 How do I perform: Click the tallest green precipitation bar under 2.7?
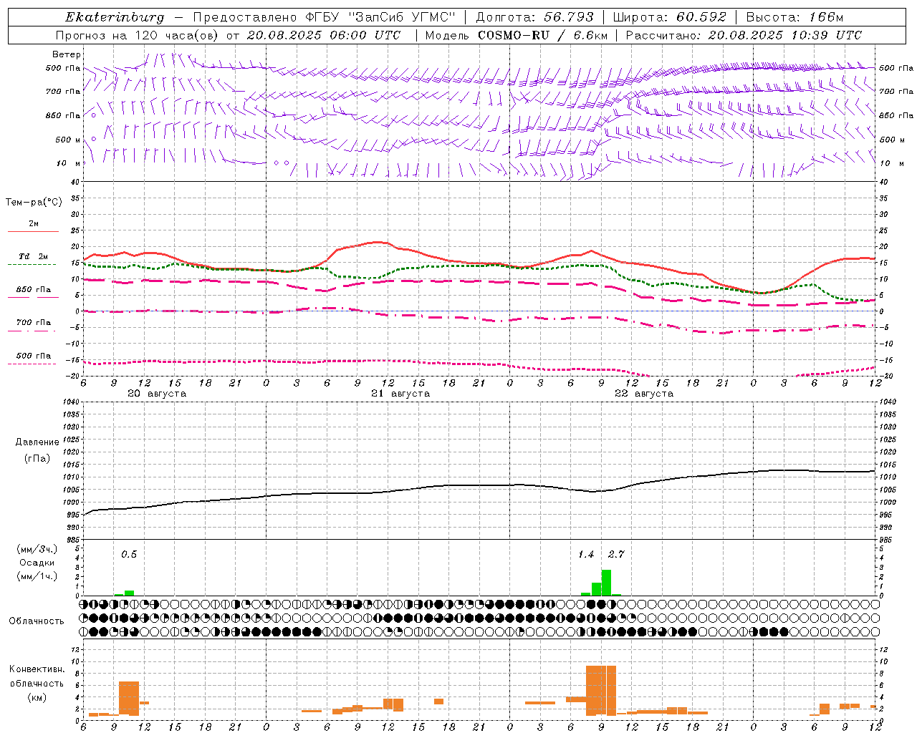point(606,583)
